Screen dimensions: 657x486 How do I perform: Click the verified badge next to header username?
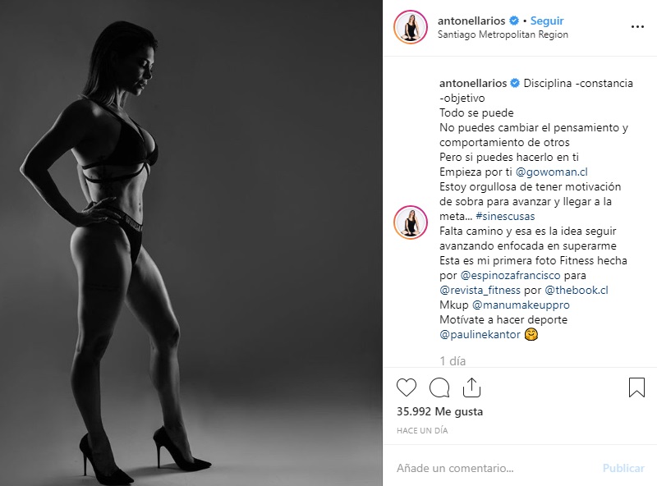[514, 21]
